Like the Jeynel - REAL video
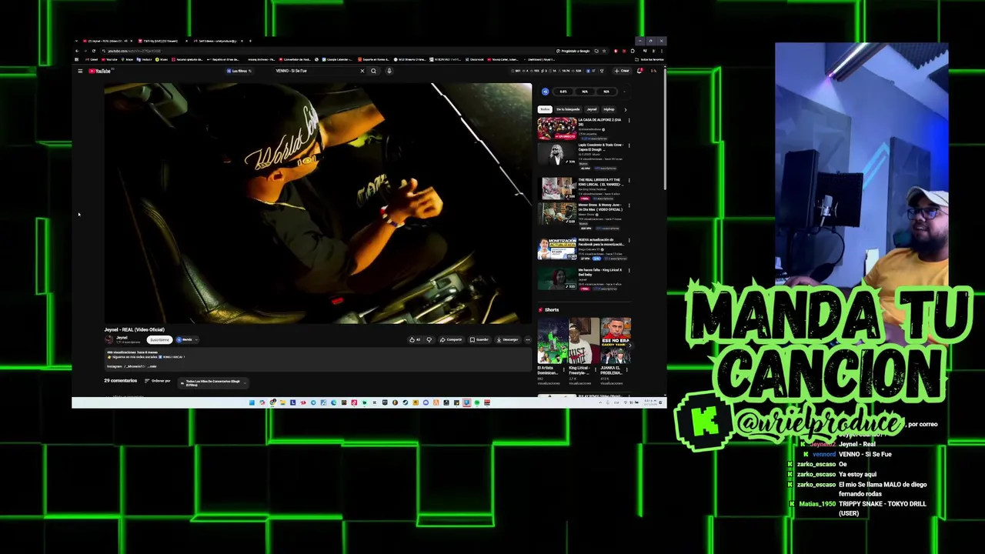The height and width of the screenshot is (554, 985). click(415, 339)
